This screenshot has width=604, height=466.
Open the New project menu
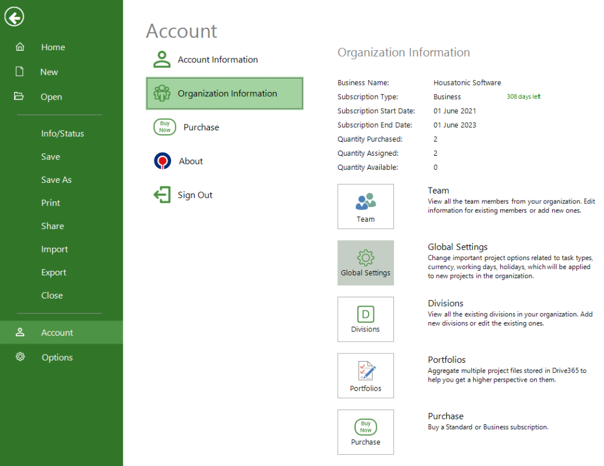tap(49, 71)
